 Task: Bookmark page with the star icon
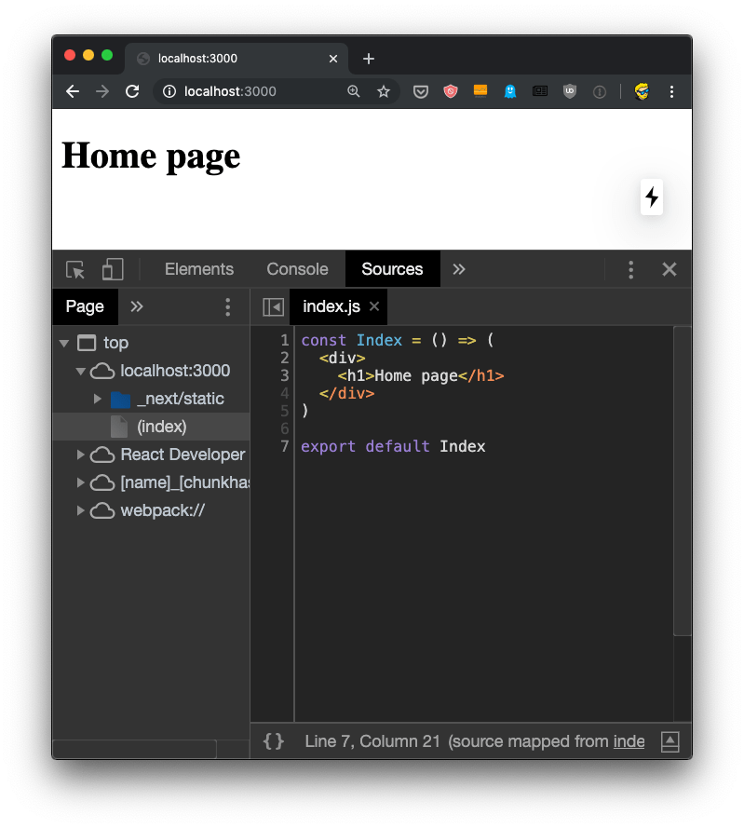tap(384, 91)
